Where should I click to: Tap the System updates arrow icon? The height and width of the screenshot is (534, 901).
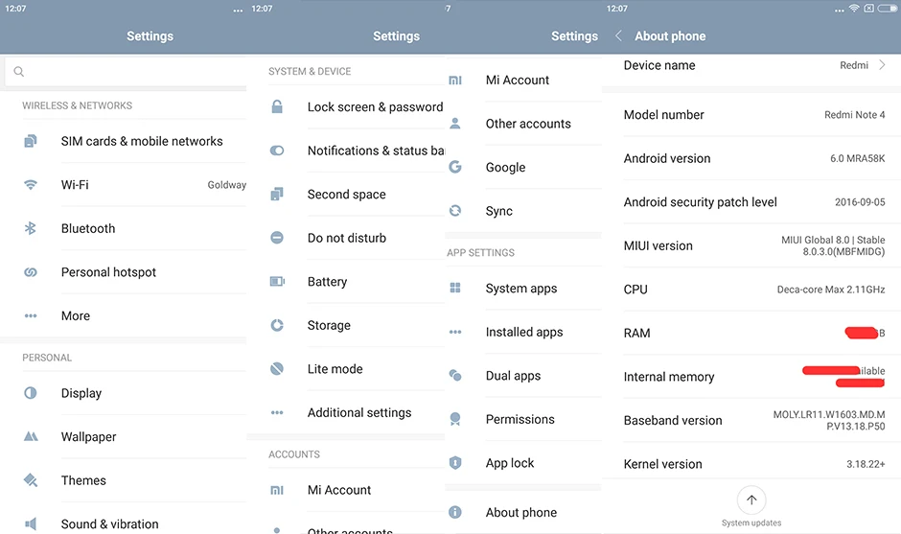point(751,500)
